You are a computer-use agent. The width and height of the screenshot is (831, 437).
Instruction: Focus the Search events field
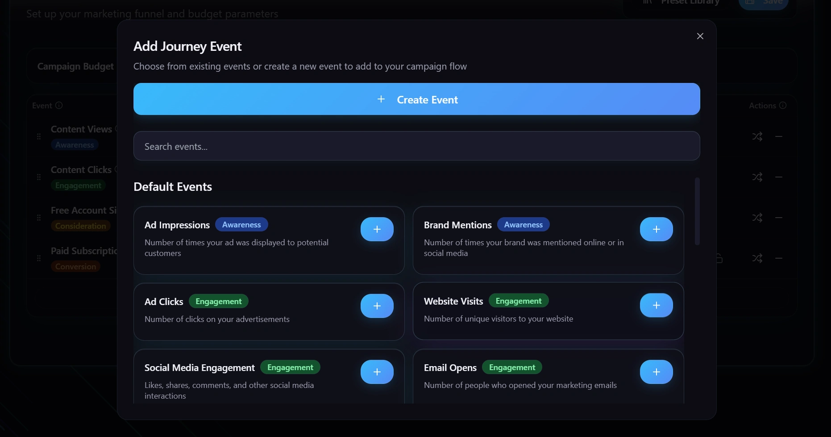tap(416, 146)
